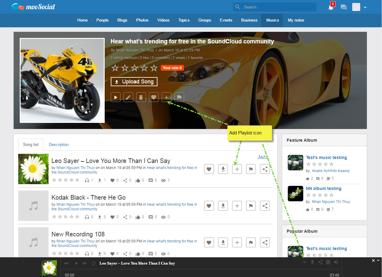Focus the Search field
The image size is (382, 277).
click(x=275, y=7)
